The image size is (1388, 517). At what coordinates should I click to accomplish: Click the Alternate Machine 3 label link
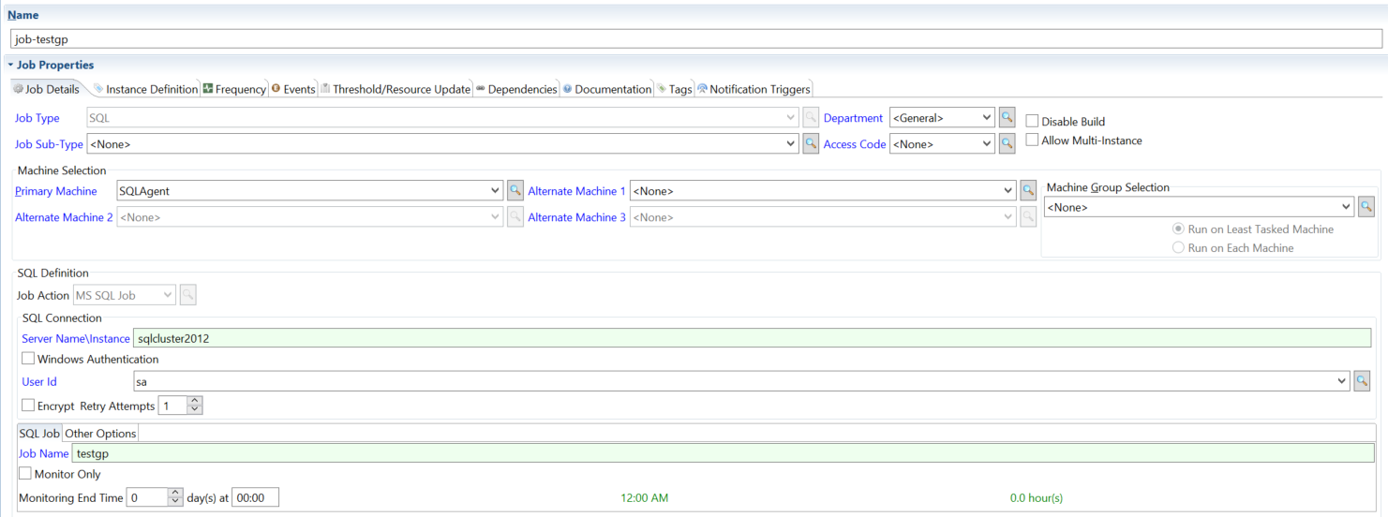point(577,217)
